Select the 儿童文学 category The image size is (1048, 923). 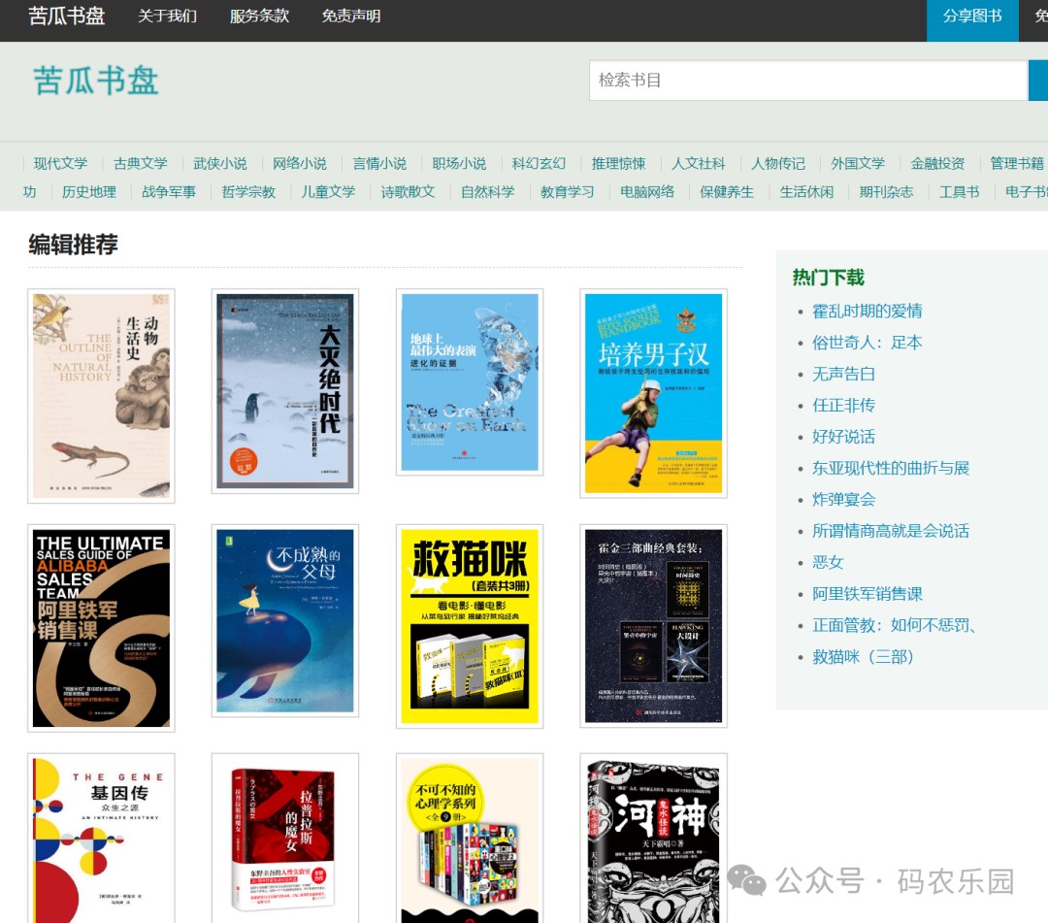click(x=328, y=192)
